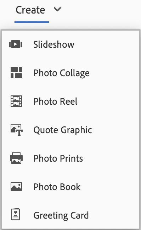This screenshot has height=230, width=141.
Task: Click the Greeting Card heart icon
Action: pos(16,214)
